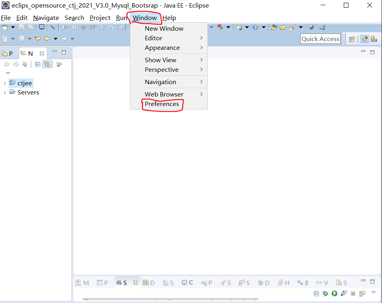Open the Project menu
Image resolution: width=382 pixels, height=303 pixels.
coord(100,18)
